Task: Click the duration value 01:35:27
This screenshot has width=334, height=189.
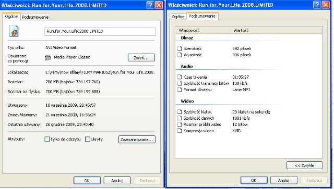Action: pos(241,77)
